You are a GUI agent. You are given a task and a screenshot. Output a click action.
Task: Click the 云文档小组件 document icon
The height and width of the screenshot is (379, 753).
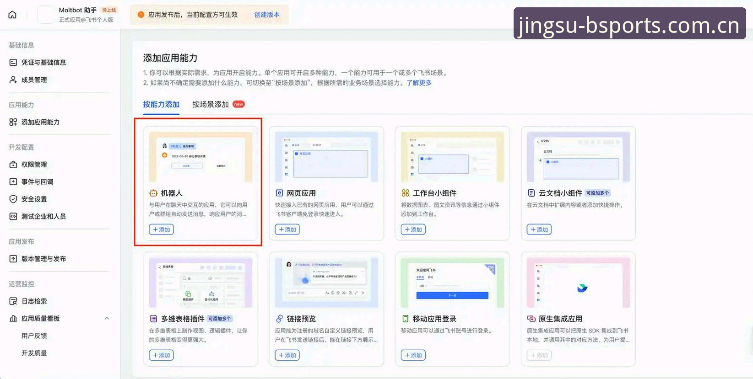coord(531,193)
